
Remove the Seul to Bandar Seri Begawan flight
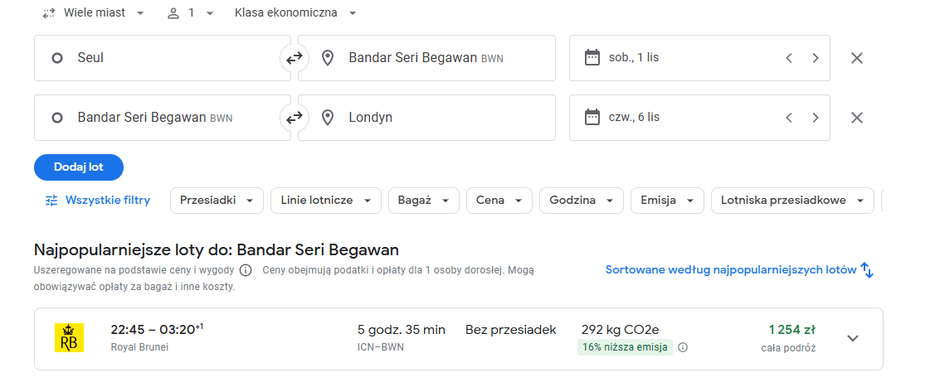pos(856,58)
